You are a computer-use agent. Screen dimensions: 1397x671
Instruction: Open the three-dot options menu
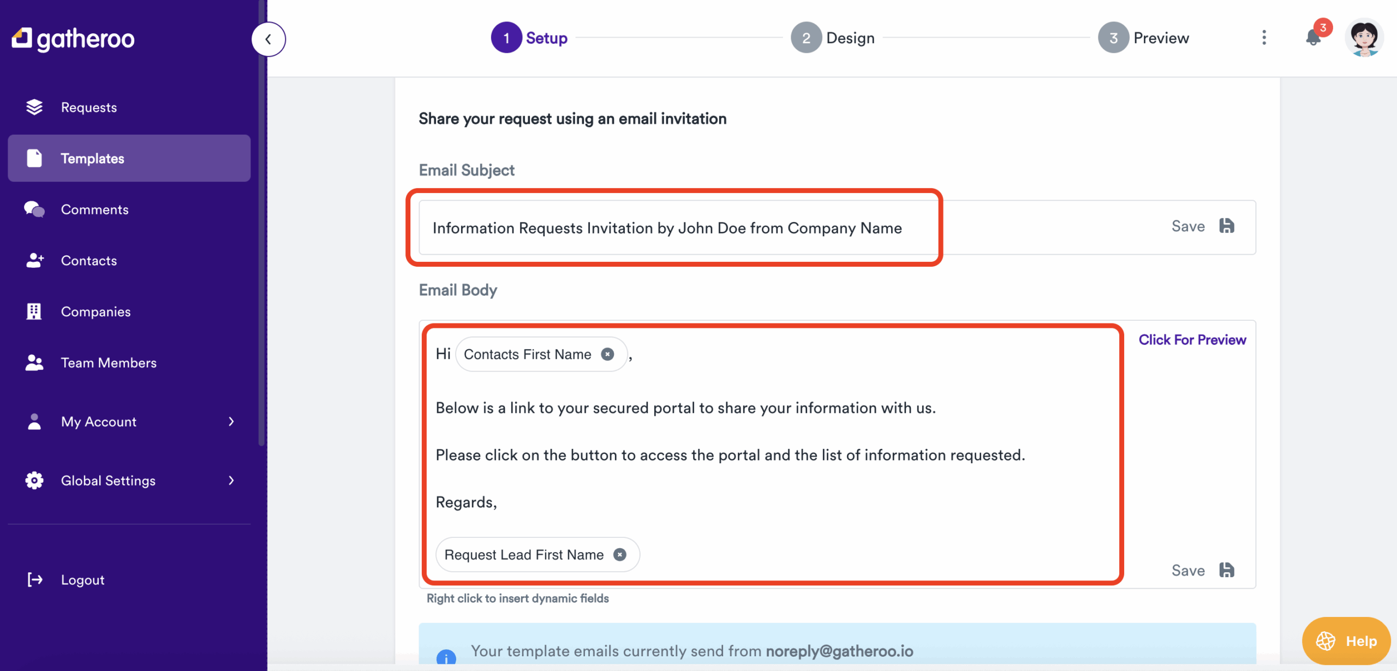pos(1264,38)
